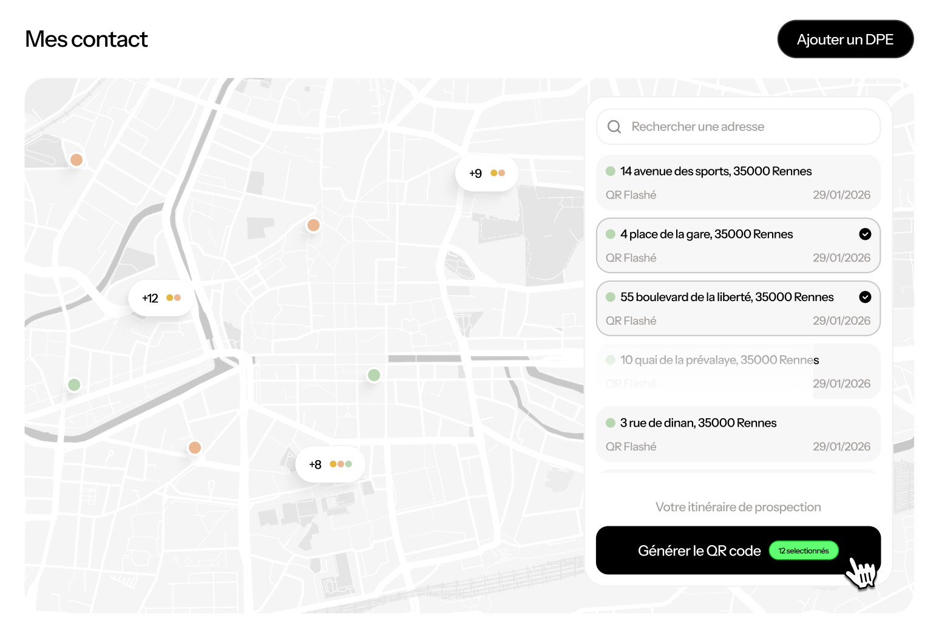Click QR Flashé under 3 rue de dinan
Viewport: 939px width, 638px height.
coord(631,446)
